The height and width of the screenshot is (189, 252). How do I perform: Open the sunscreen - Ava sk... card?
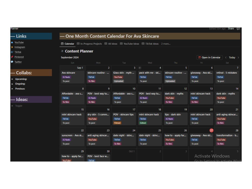[73, 140]
